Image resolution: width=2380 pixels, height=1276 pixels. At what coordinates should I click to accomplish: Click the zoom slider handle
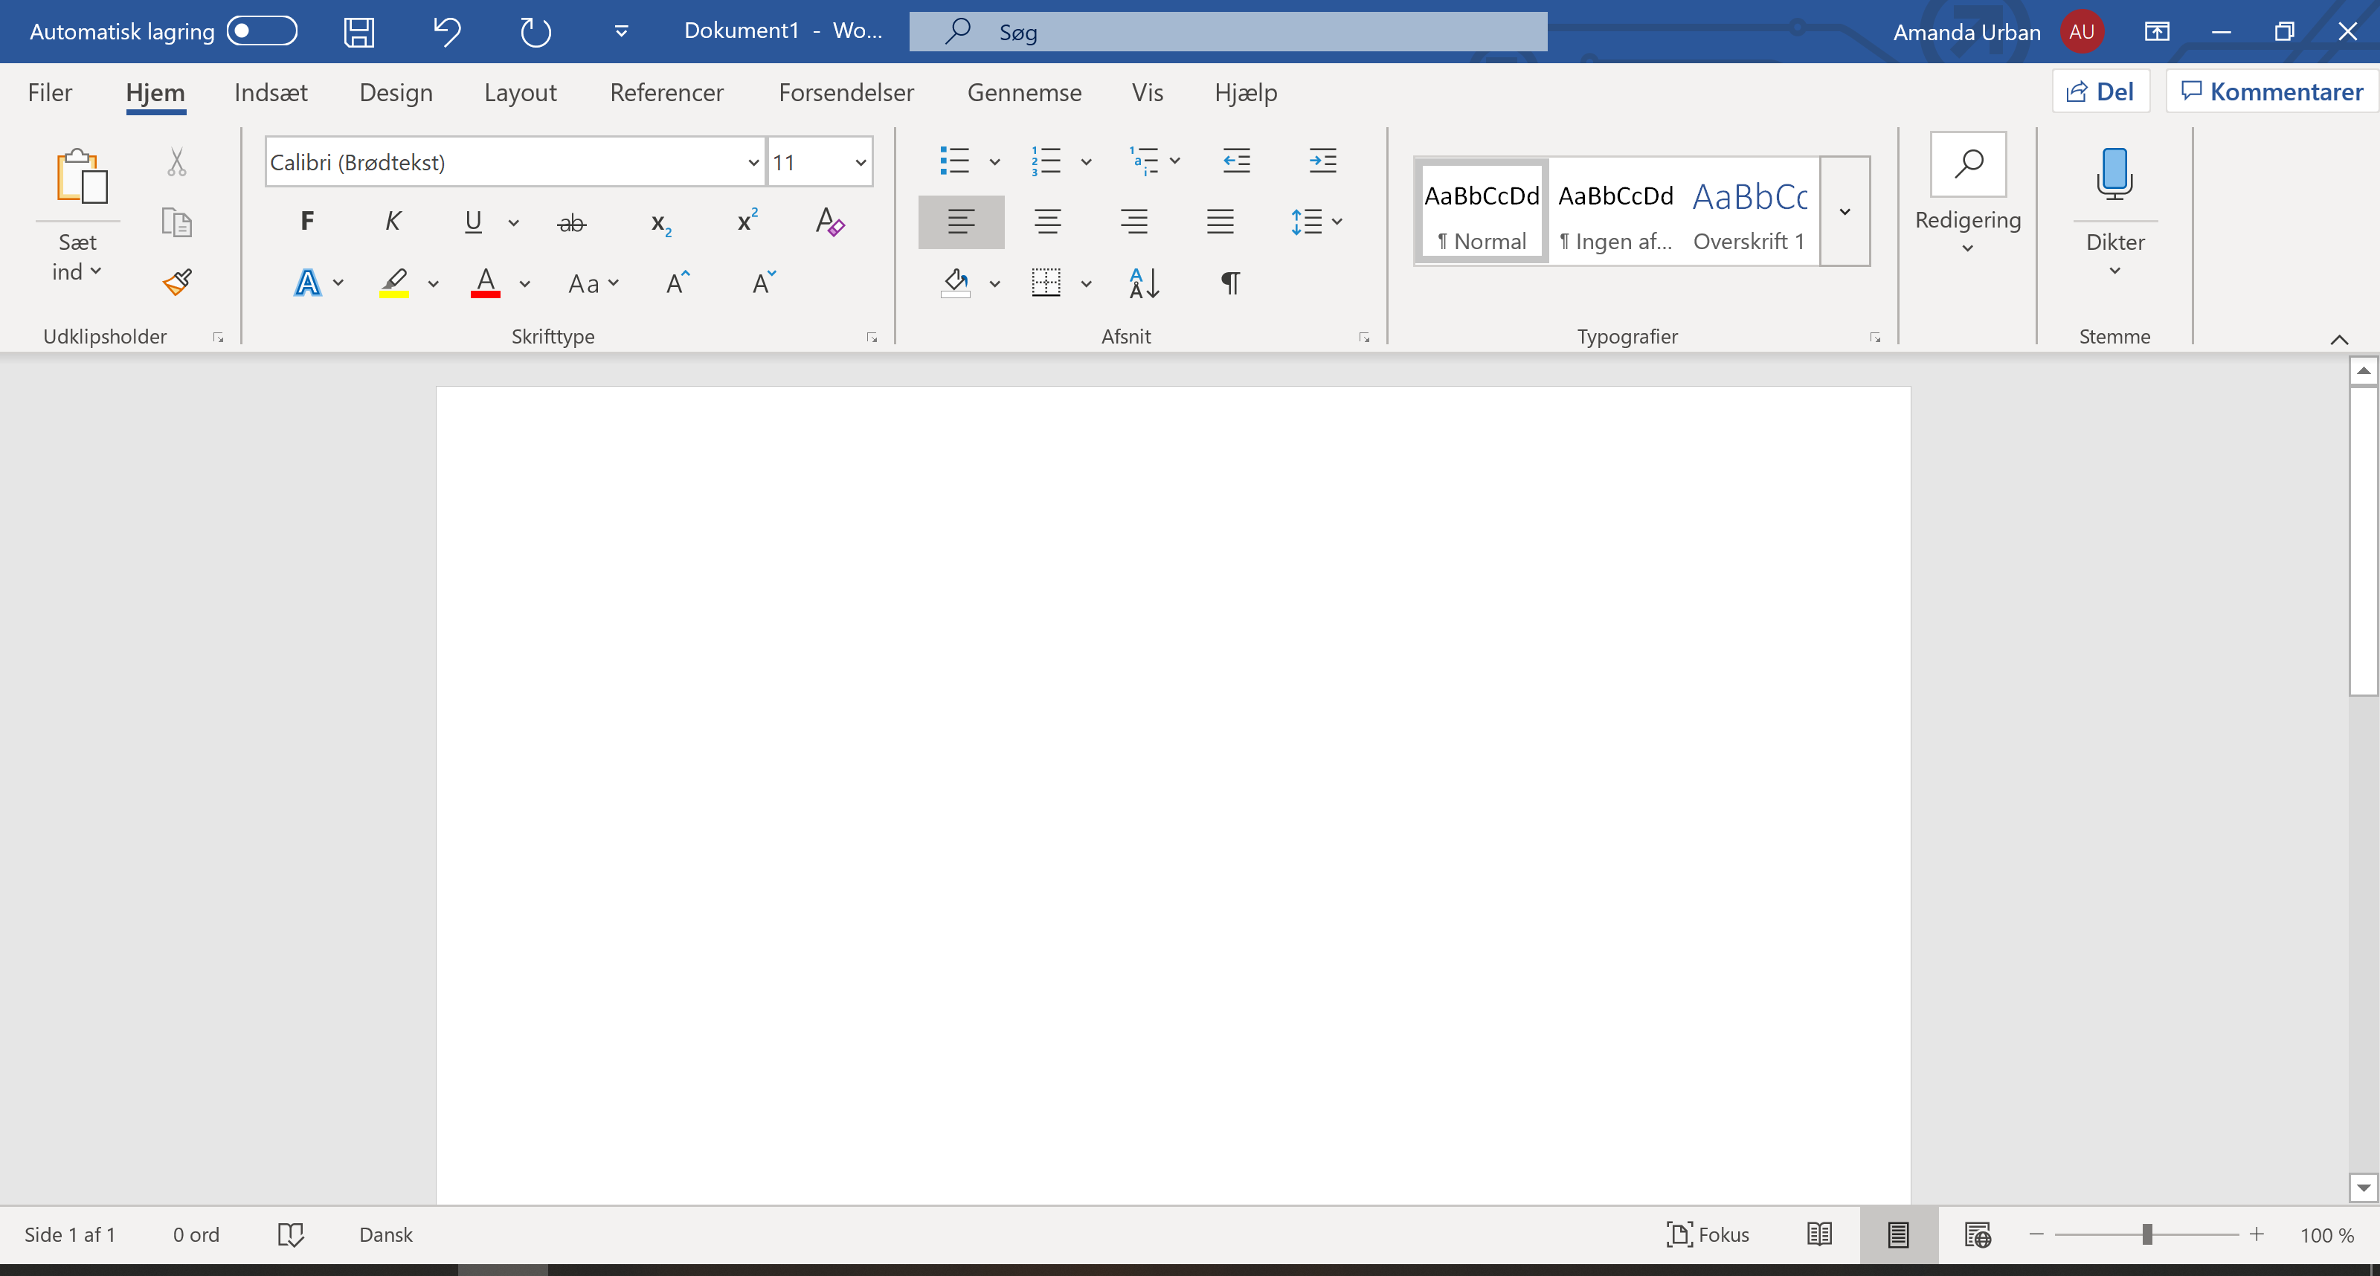point(2147,1234)
